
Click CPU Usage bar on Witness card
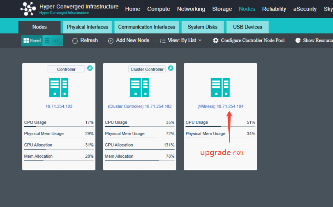tap(220, 127)
